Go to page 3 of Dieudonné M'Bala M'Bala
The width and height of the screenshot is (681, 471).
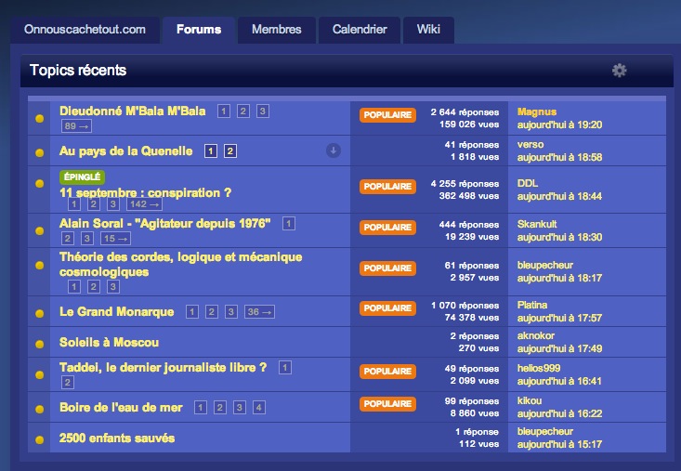click(x=262, y=111)
